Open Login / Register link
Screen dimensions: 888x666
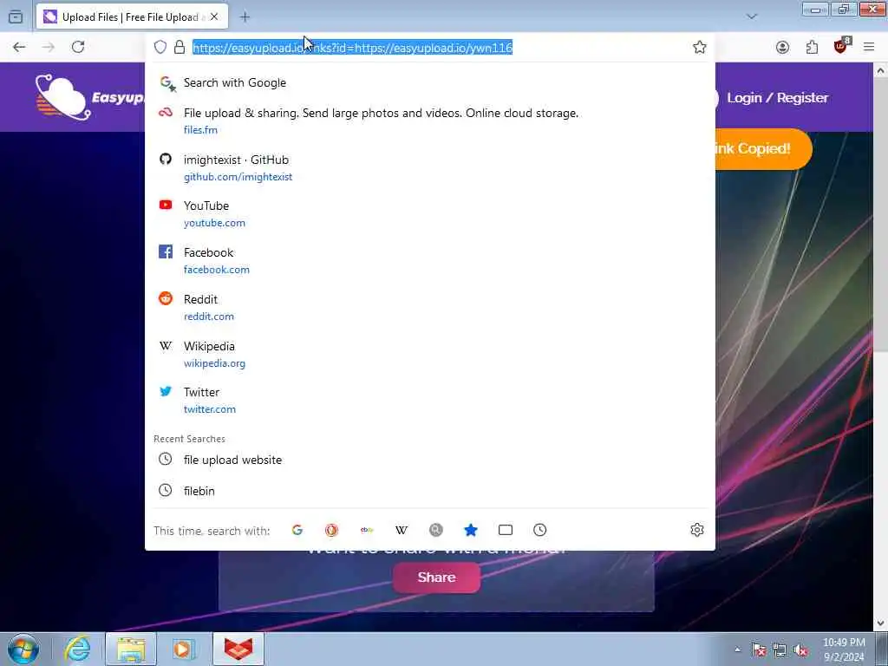pos(777,98)
